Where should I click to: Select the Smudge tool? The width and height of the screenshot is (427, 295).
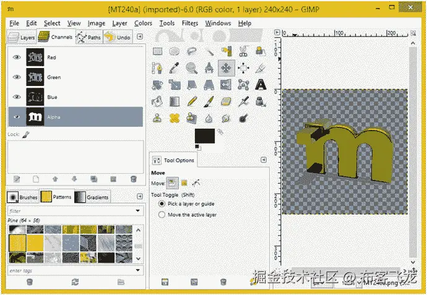point(226,118)
